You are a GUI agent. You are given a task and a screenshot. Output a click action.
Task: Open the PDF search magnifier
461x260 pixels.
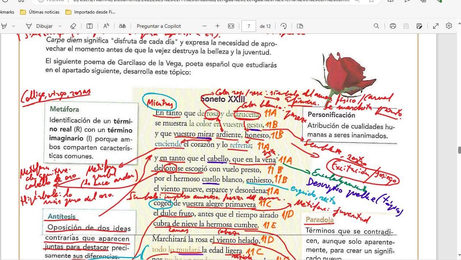[376, 26]
